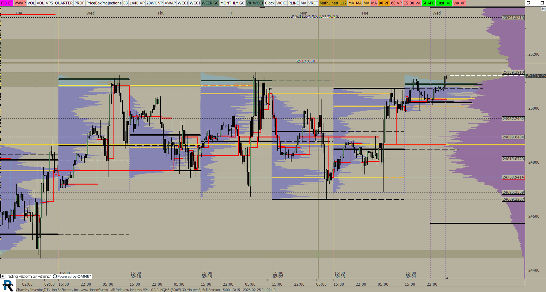Click the Rithmic trading platform arrow icon
Screen dimensions: 546x292
pos(3,276)
